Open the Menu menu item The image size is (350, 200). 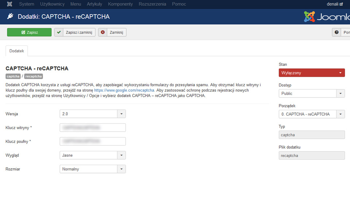pos(76,4)
